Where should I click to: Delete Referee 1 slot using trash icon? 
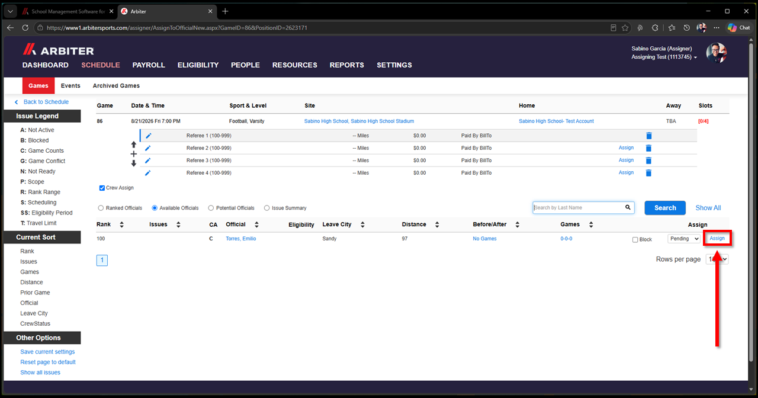[x=648, y=136]
